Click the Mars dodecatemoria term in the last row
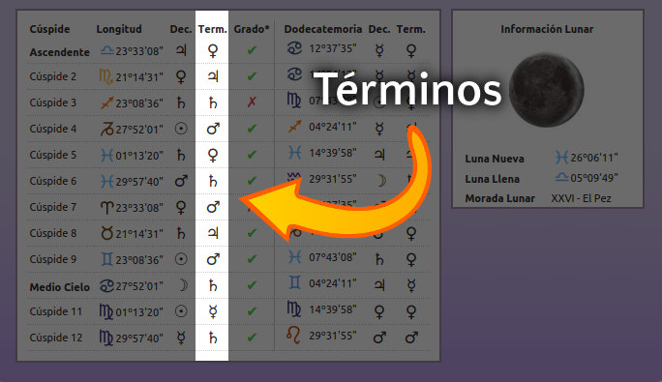The height and width of the screenshot is (382, 662). click(x=410, y=338)
